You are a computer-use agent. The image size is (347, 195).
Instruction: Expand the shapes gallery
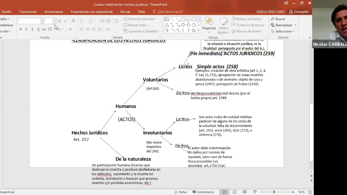coord(199,31)
